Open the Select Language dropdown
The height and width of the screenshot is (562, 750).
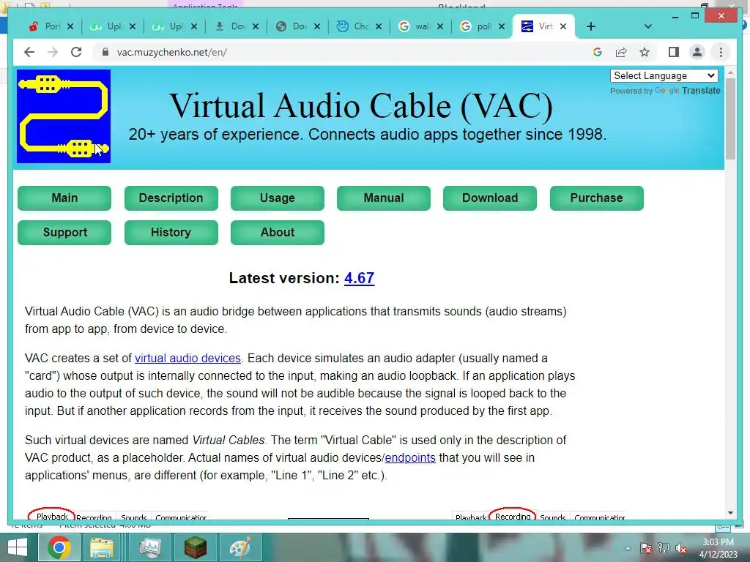tap(664, 75)
